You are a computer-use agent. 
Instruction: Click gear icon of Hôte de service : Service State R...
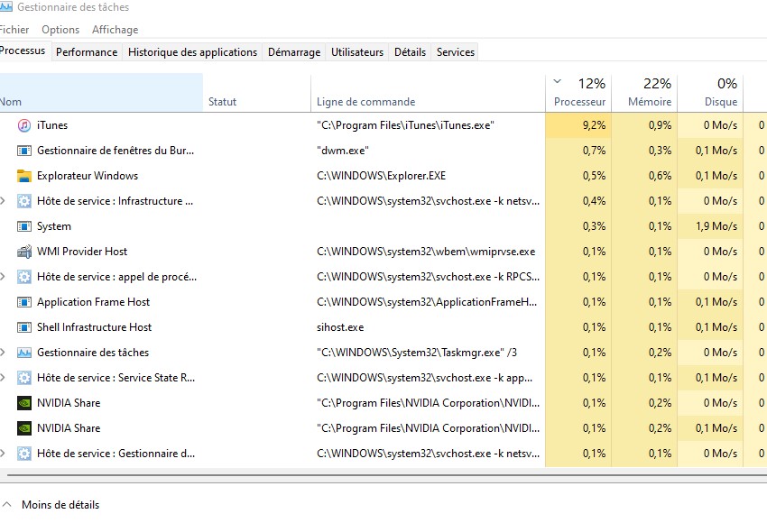click(x=24, y=378)
